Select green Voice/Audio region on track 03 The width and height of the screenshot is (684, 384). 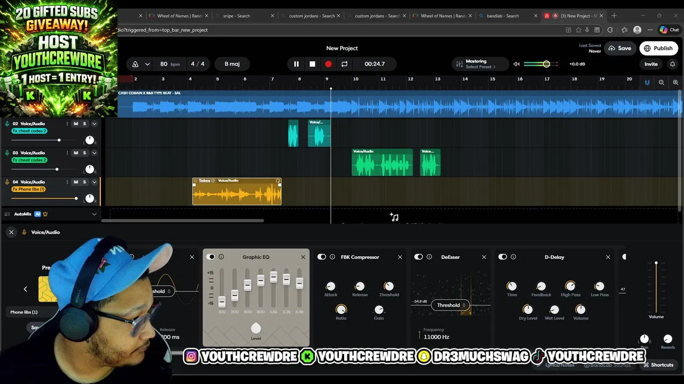382,162
